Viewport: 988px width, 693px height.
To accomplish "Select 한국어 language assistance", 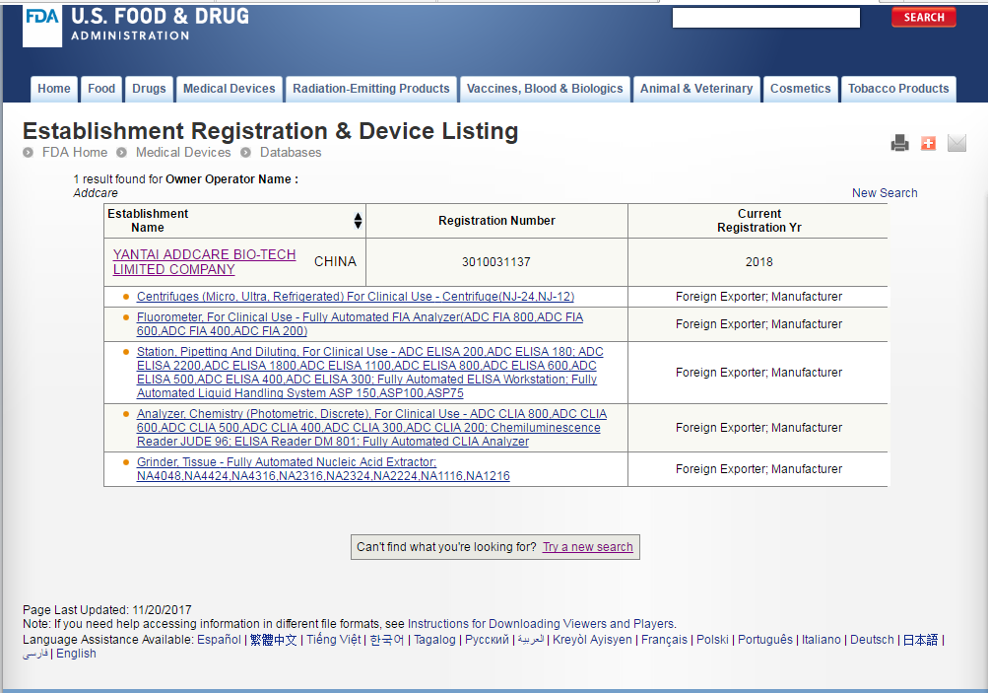I will click(387, 640).
